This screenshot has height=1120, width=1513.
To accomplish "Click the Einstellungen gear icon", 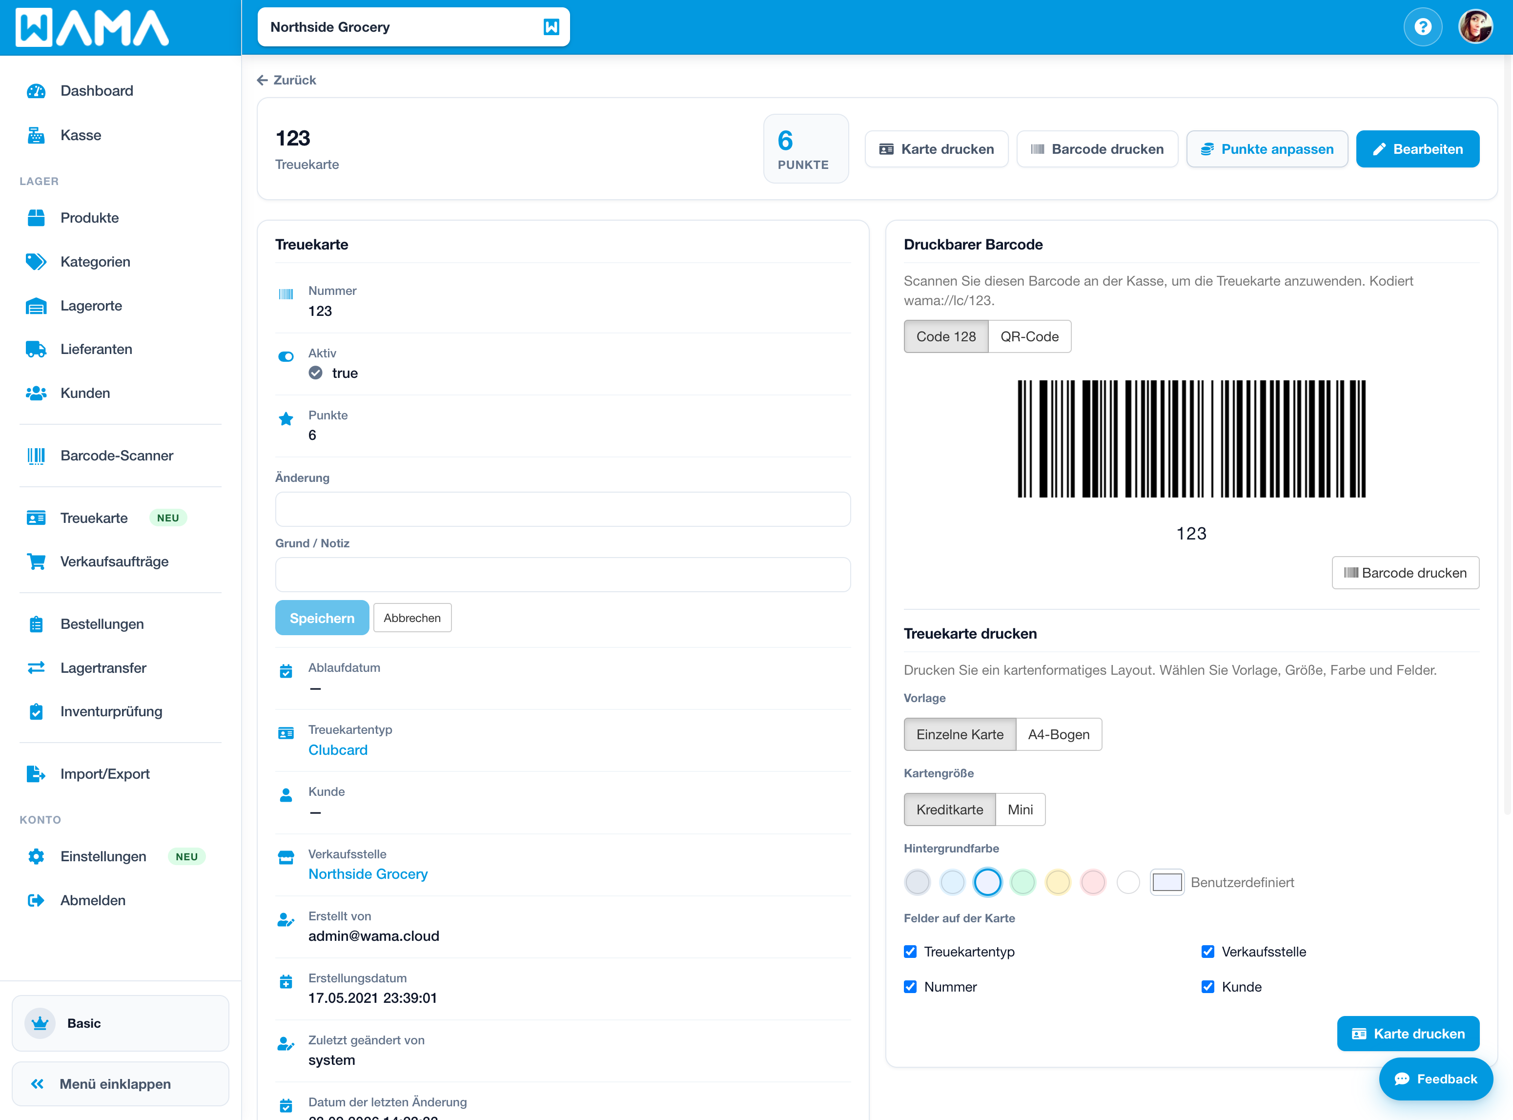I will [36, 856].
